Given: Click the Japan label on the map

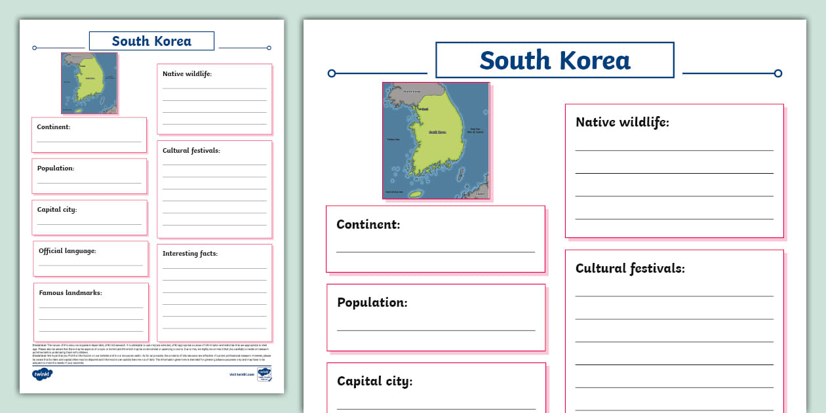Looking at the screenshot, I should pos(480,193).
